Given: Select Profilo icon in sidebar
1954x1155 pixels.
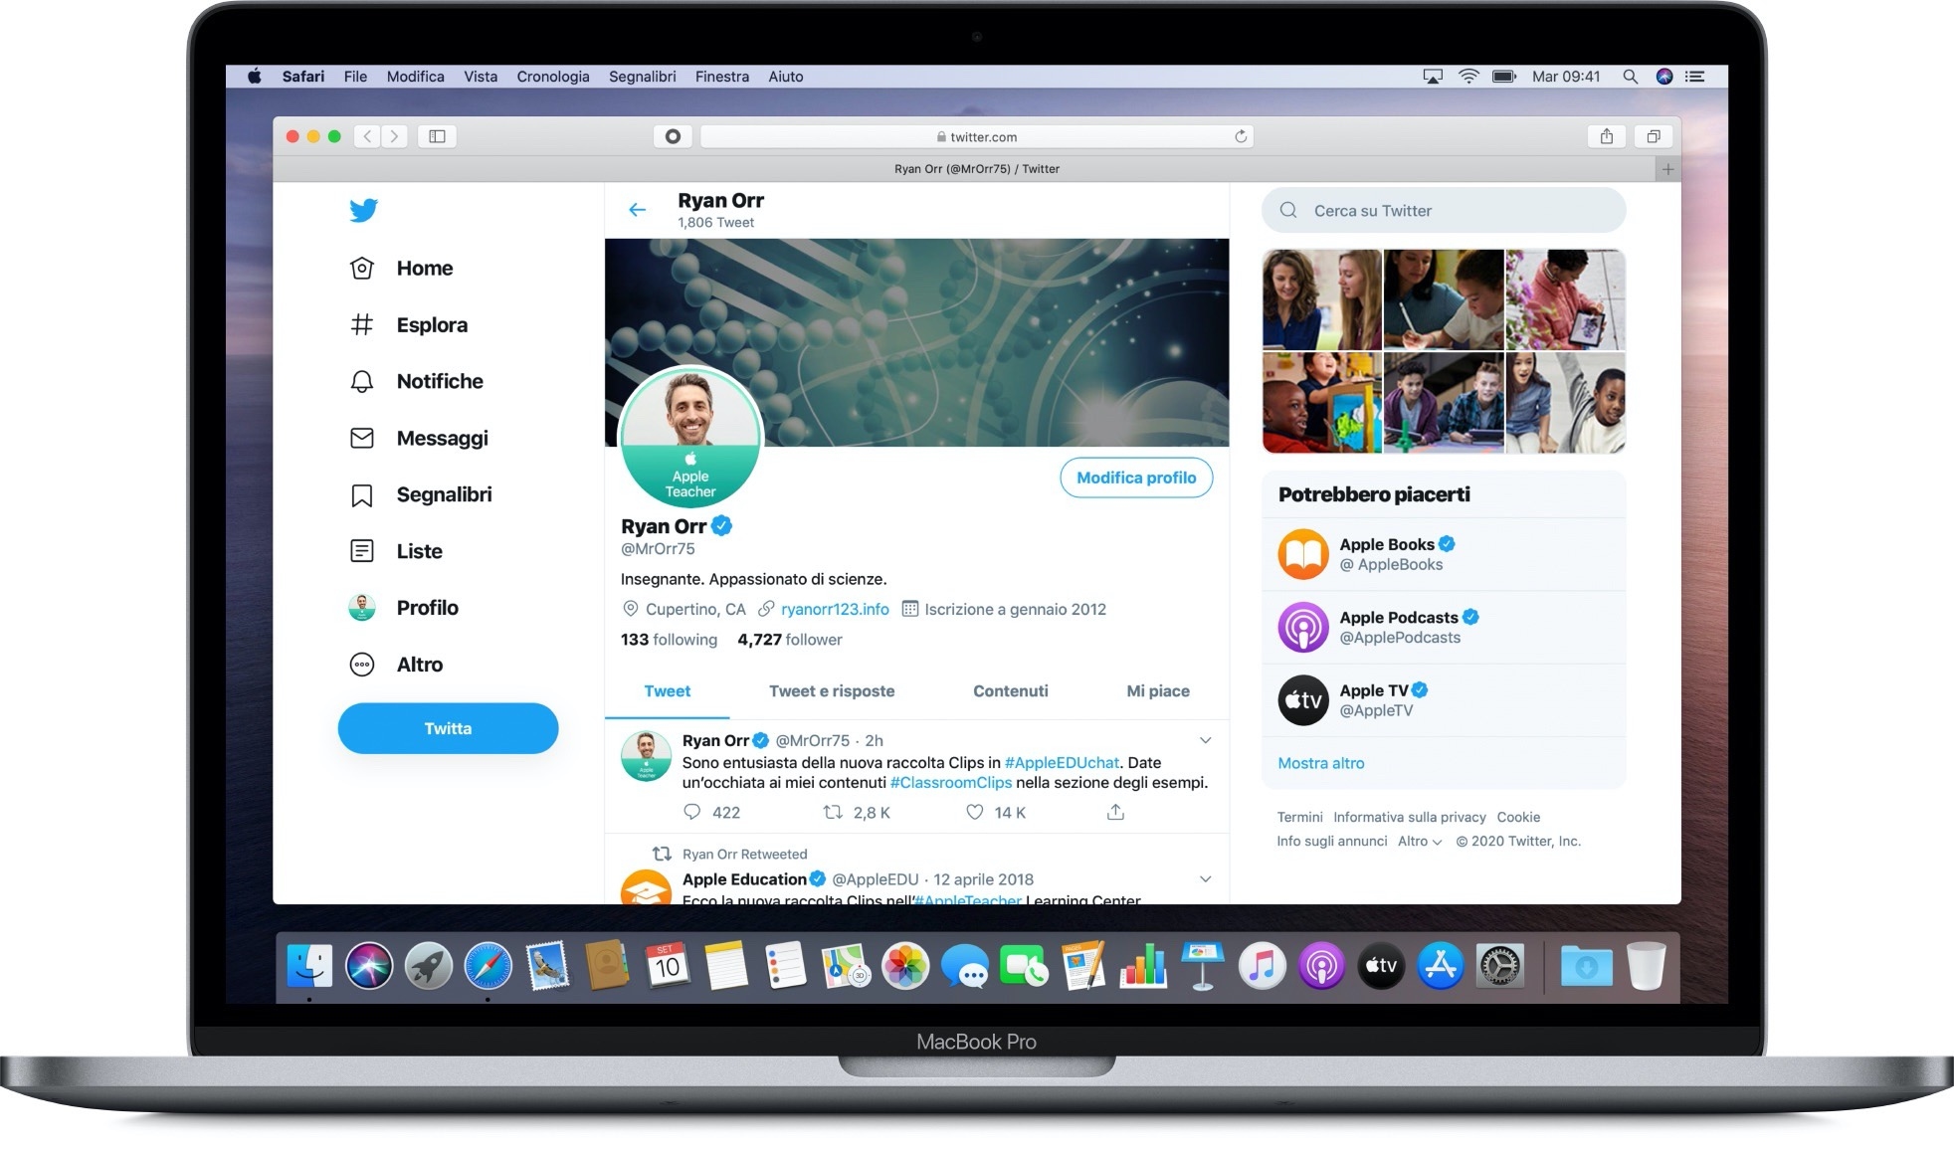Looking at the screenshot, I should (361, 607).
